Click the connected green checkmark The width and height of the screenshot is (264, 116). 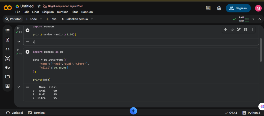(x=234, y=19)
